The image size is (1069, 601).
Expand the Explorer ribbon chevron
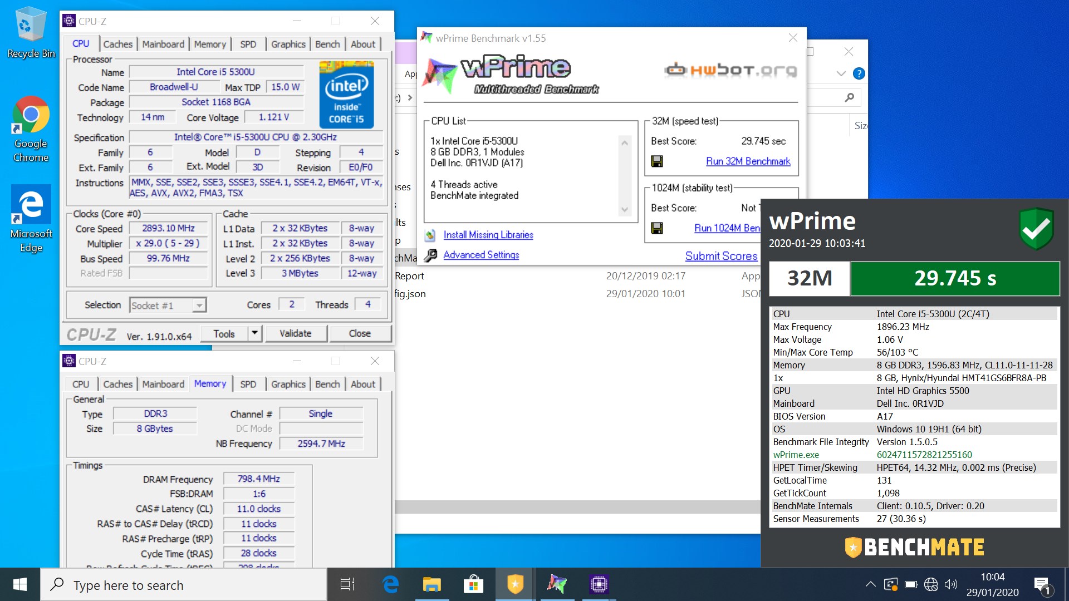[x=841, y=73]
